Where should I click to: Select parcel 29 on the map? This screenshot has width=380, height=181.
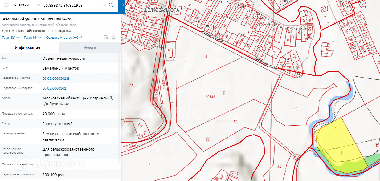coord(132,85)
